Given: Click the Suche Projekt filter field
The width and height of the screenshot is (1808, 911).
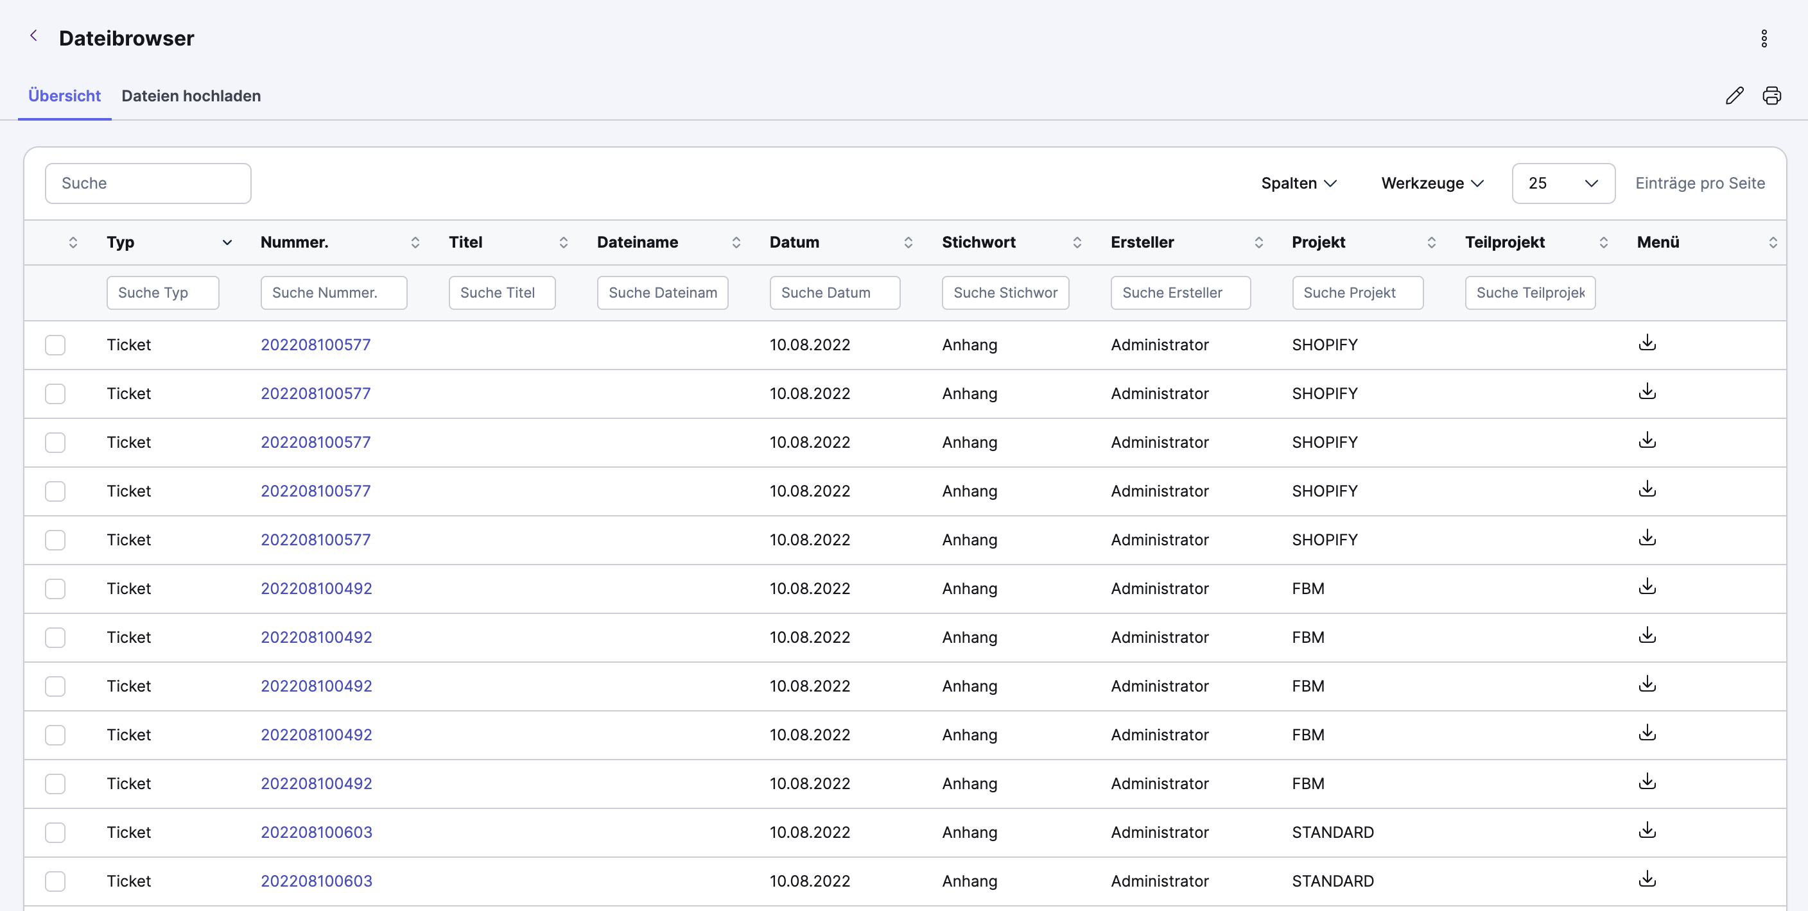Looking at the screenshot, I should [1357, 293].
